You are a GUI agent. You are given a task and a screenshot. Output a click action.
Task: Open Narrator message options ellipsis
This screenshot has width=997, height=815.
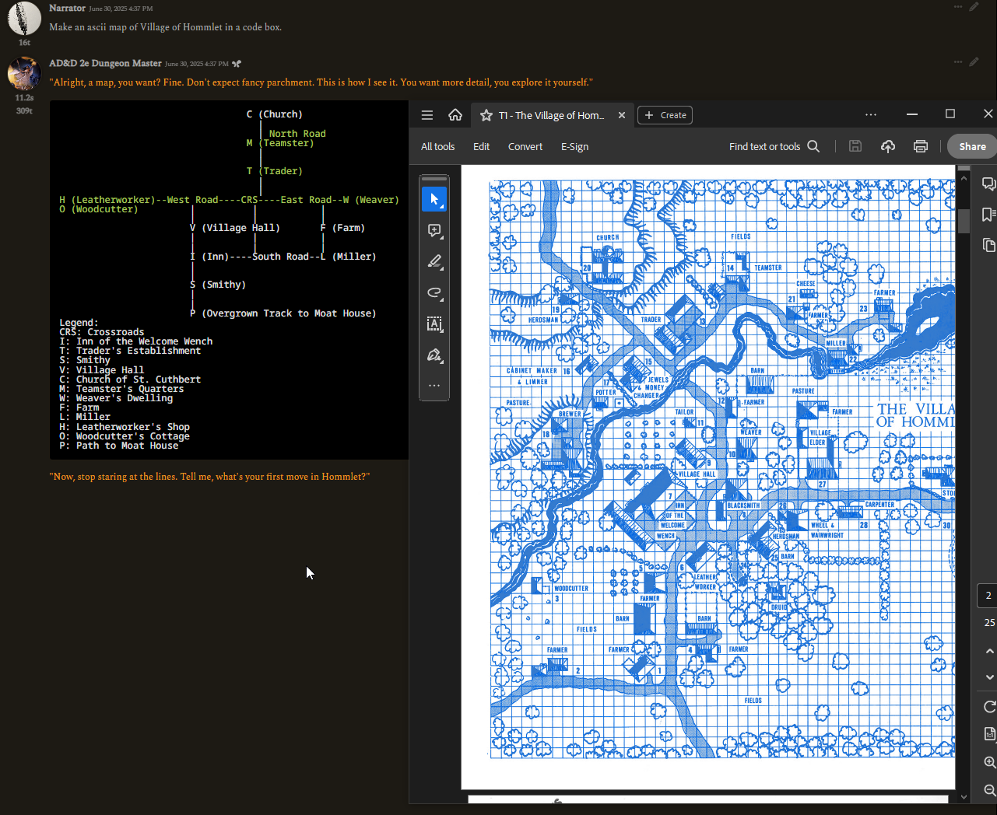click(958, 7)
